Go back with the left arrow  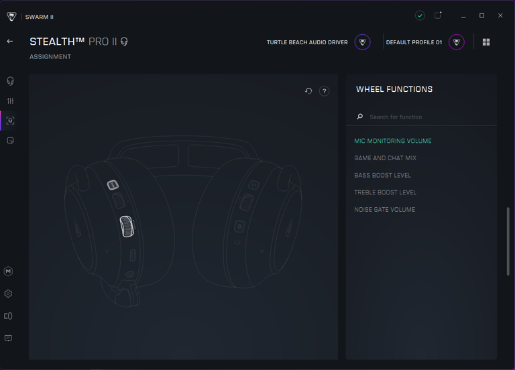click(10, 42)
